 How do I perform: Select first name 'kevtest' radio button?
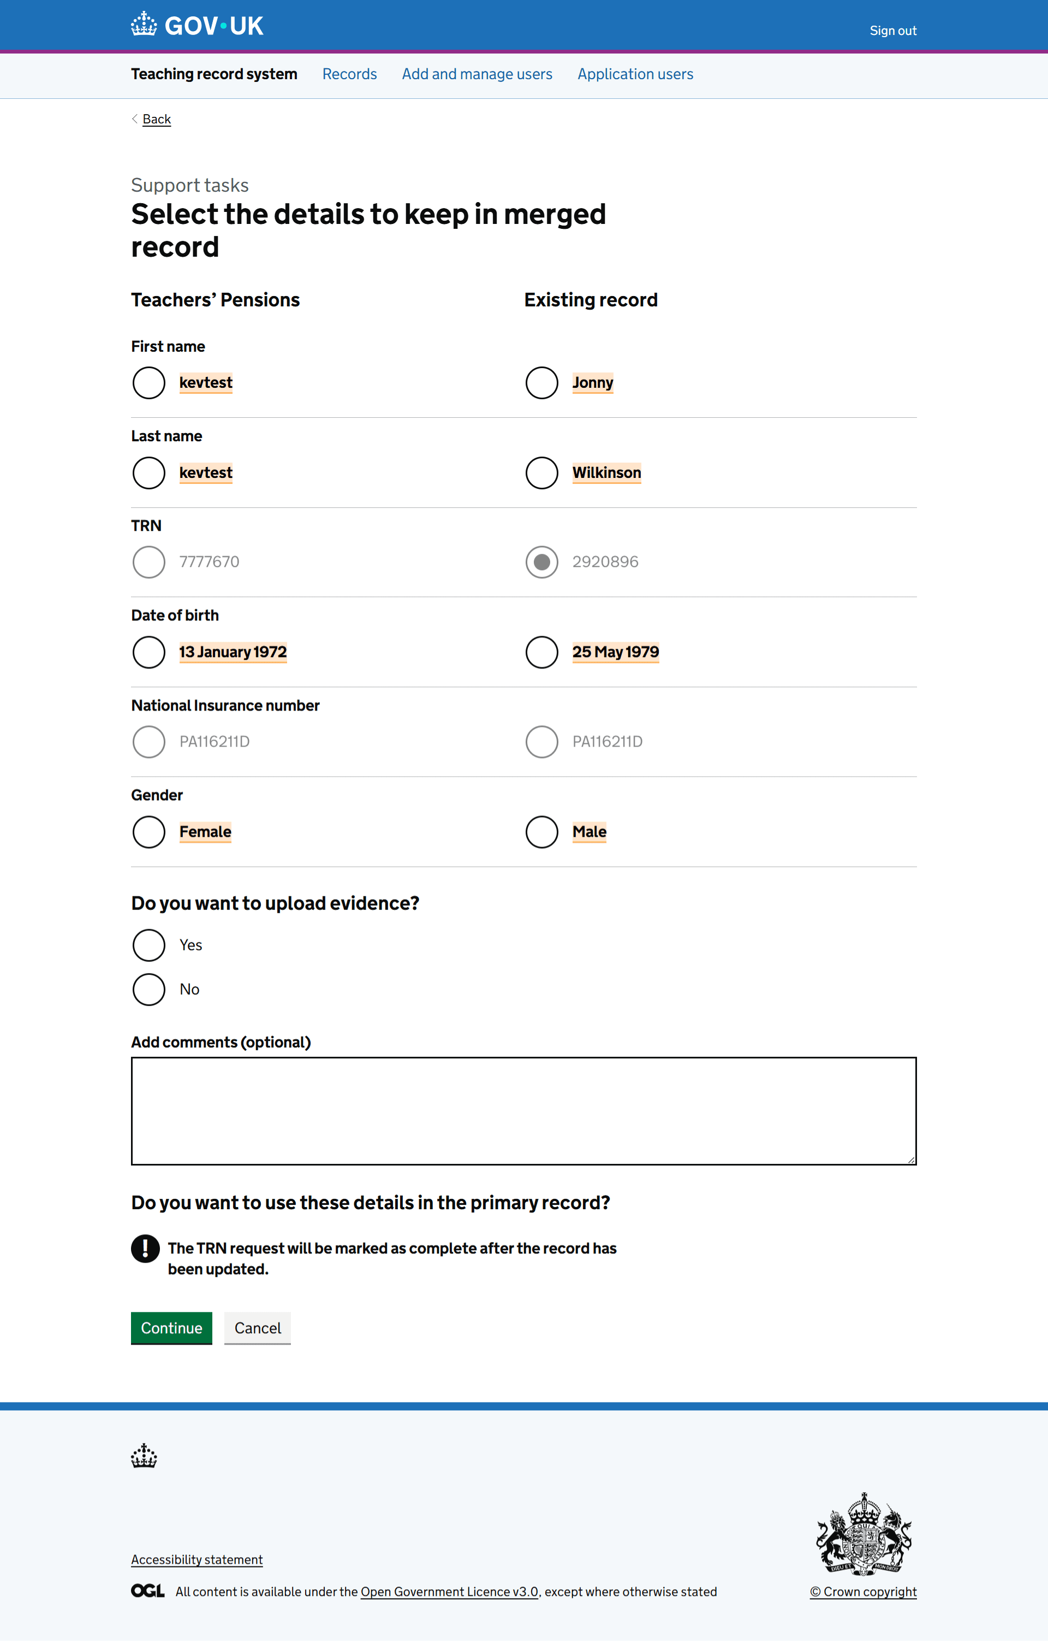tap(148, 382)
